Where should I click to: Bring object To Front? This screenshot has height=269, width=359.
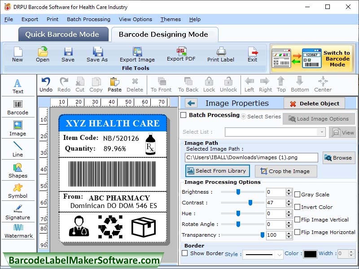161,85
